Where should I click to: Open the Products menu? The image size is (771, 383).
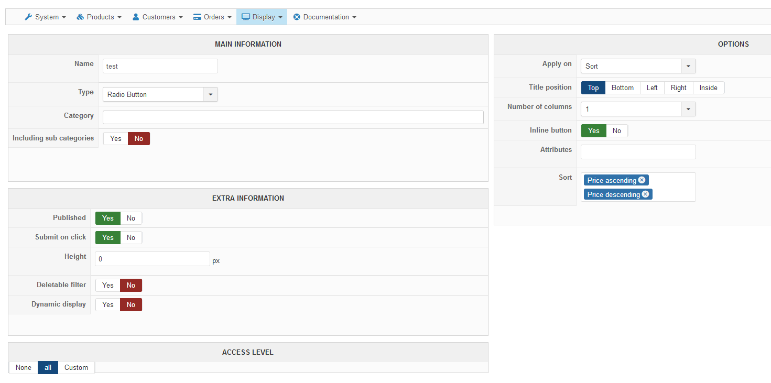[99, 17]
